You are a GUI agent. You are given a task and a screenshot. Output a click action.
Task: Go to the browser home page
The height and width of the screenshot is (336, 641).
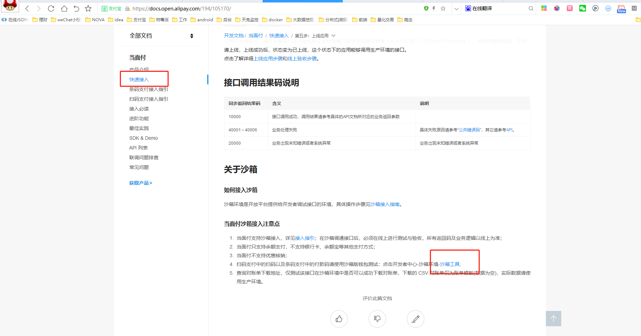64,9
